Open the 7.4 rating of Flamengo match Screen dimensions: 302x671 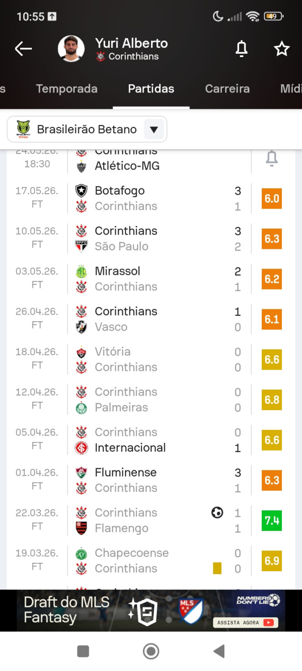[272, 520]
